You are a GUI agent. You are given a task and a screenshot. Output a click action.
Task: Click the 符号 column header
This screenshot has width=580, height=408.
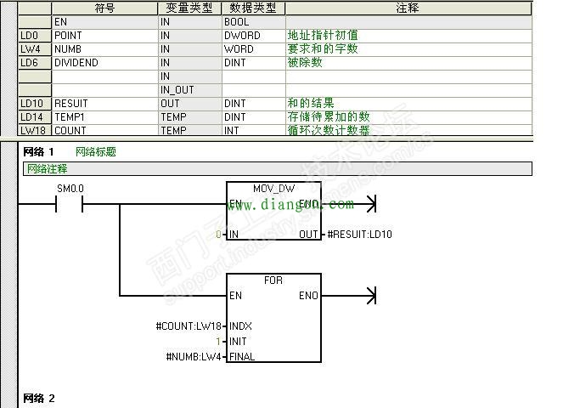(104, 8)
